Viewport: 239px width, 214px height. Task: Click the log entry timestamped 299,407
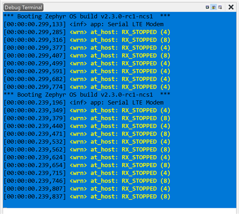(87, 55)
